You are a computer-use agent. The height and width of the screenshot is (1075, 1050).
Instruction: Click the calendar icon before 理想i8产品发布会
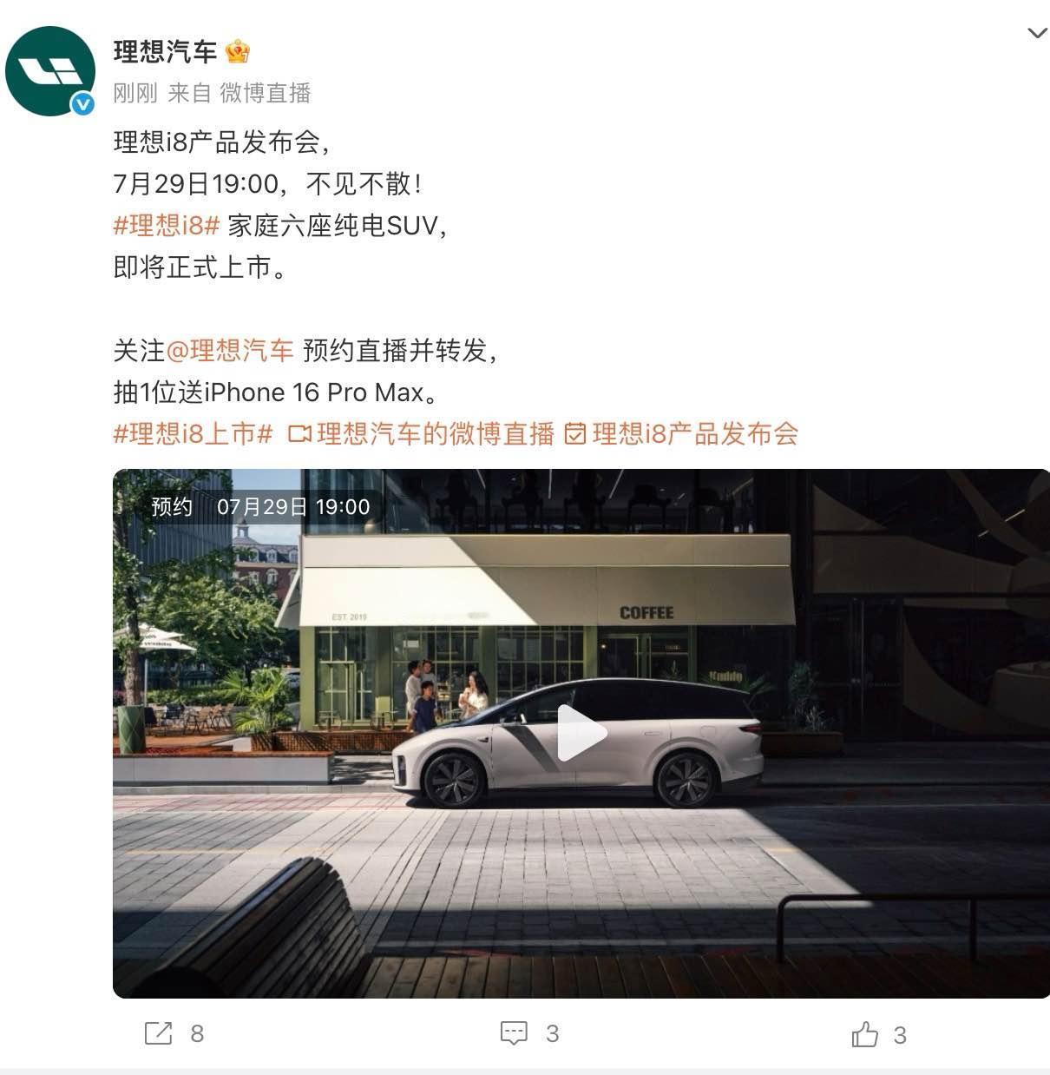point(575,434)
